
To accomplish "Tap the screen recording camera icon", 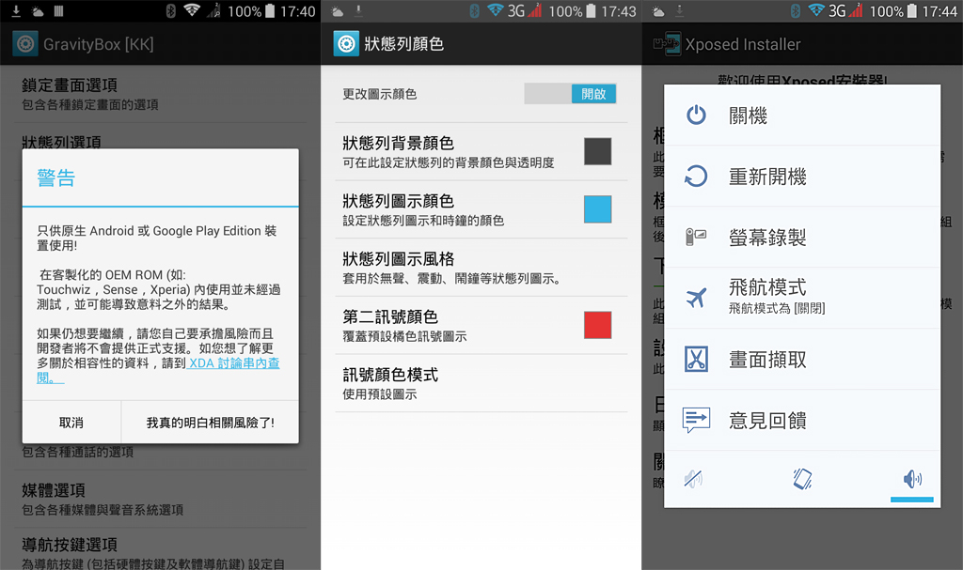I will tap(696, 237).
